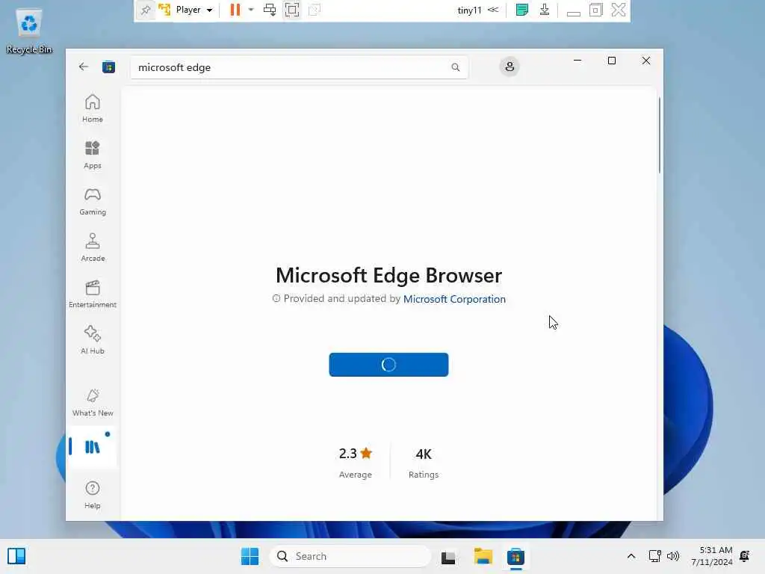
Task: Enter full screen mode in VMware
Action: pos(292,10)
